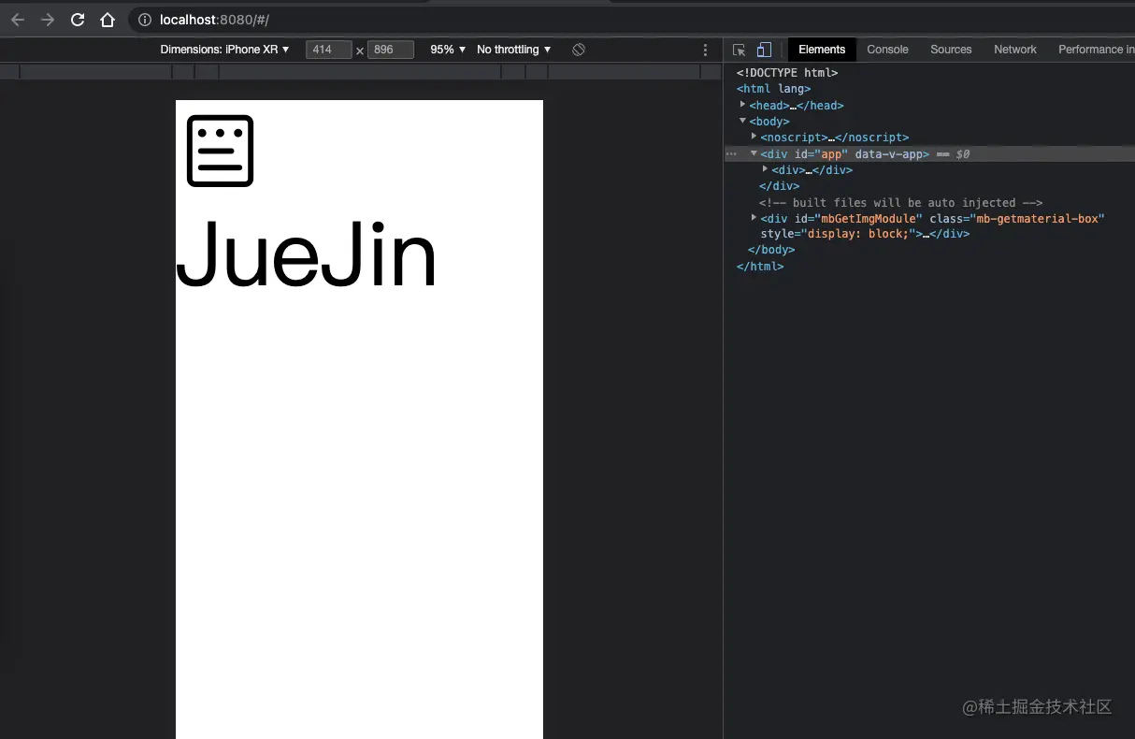Click the face icon in the page preview
This screenshot has height=739, width=1135.
tap(221, 151)
